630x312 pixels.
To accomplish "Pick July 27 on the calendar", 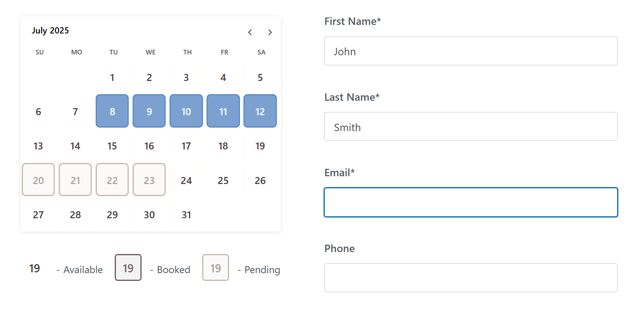I will click(38, 215).
